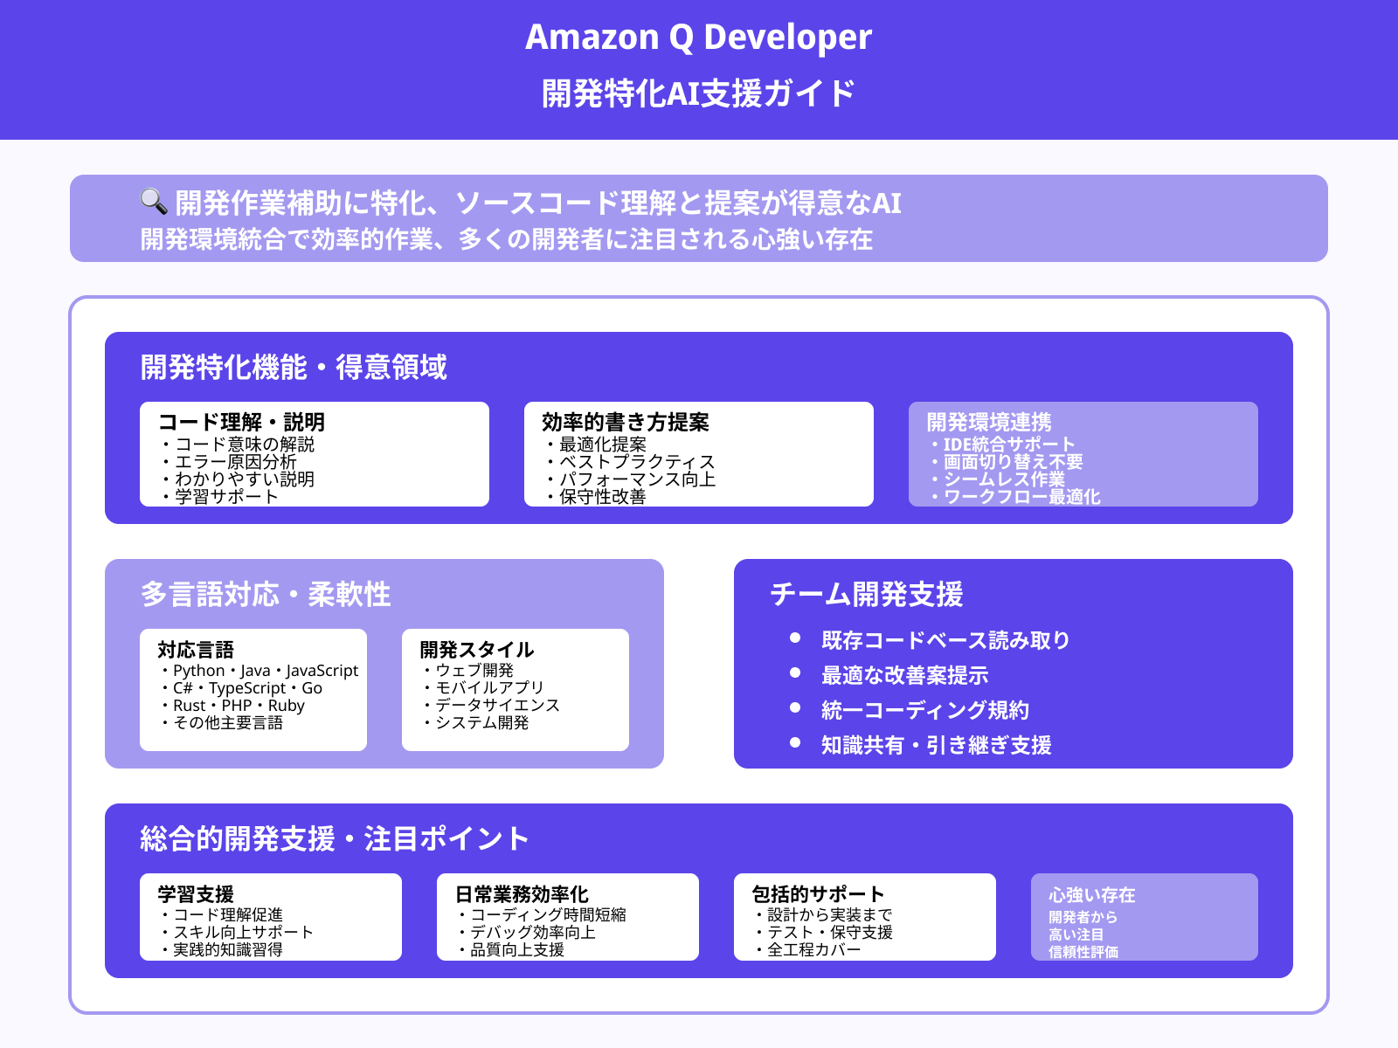Open the '開発スタイル' card heading
This screenshot has height=1048, width=1398.
pyautogui.click(x=477, y=650)
